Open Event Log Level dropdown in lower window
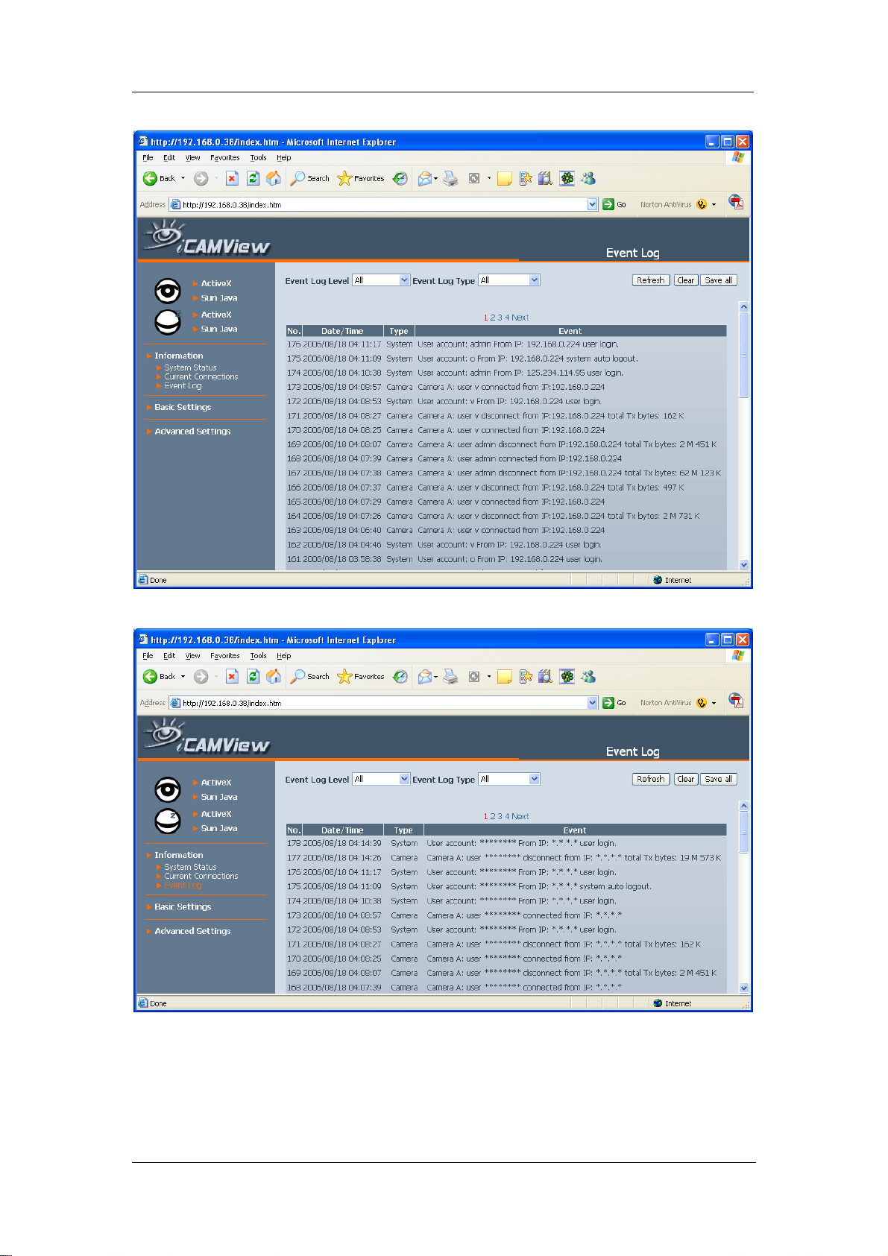Screen dimensions: 888x1256 click(381, 779)
